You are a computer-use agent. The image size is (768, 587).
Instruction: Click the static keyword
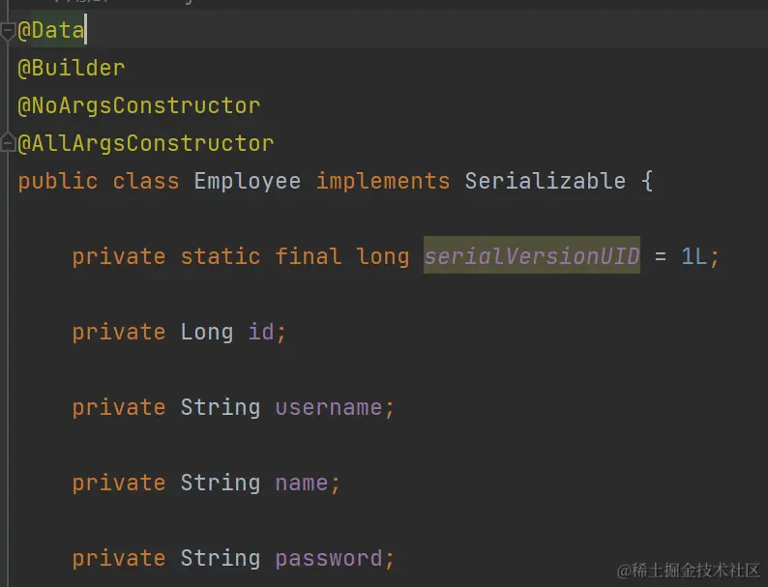(221, 256)
